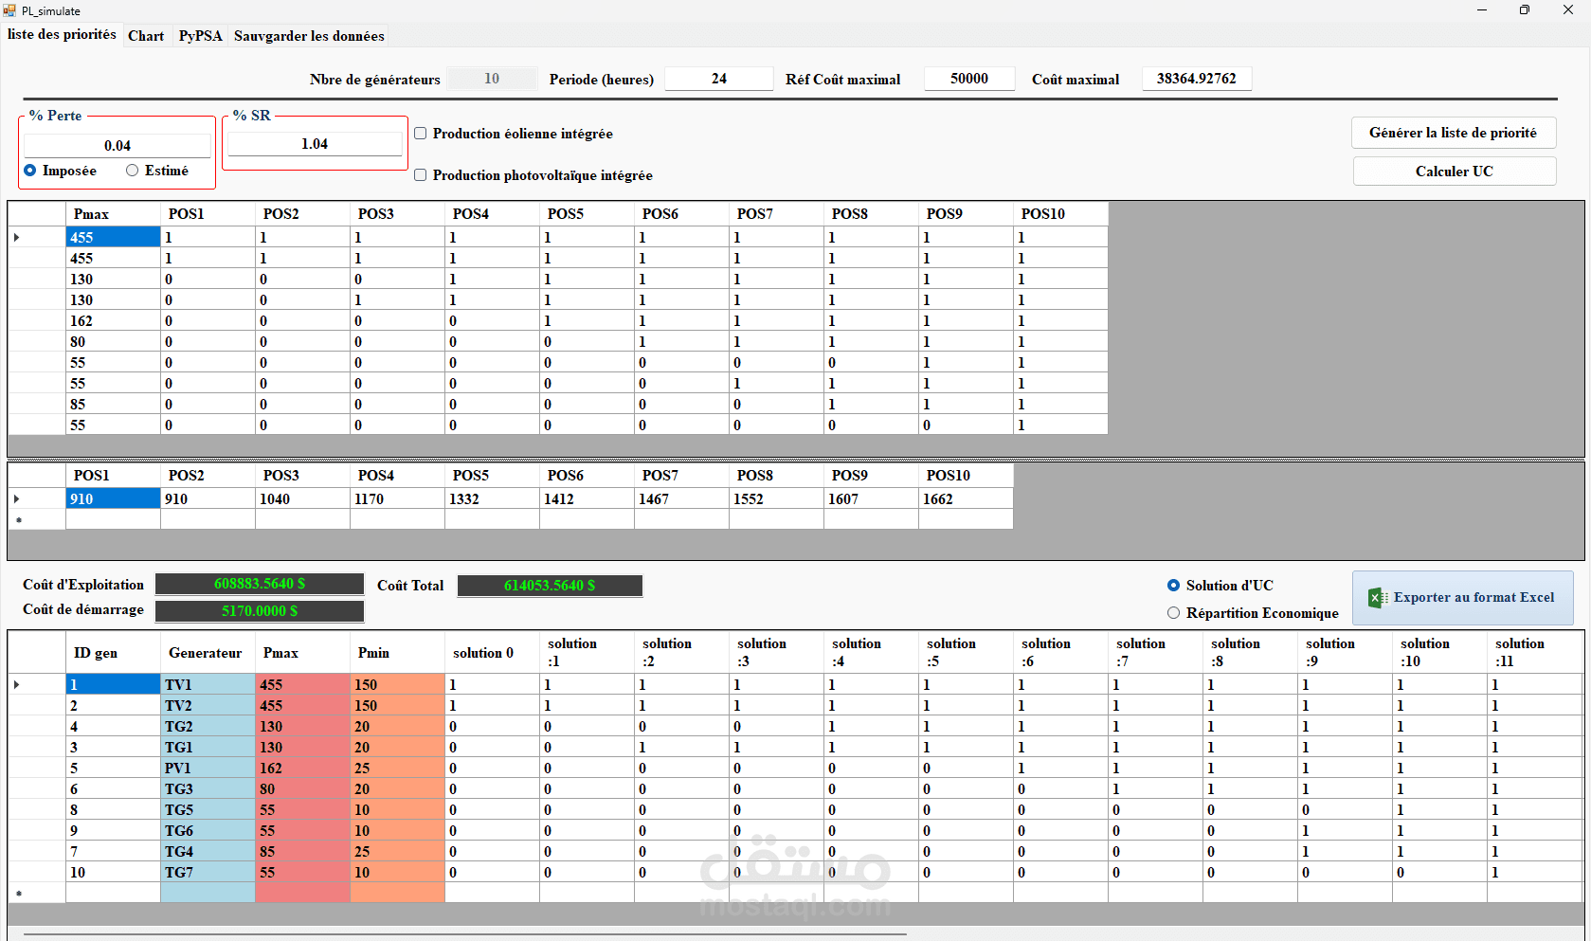
Task: Click the 1662 total cell
Action: [x=966, y=499]
